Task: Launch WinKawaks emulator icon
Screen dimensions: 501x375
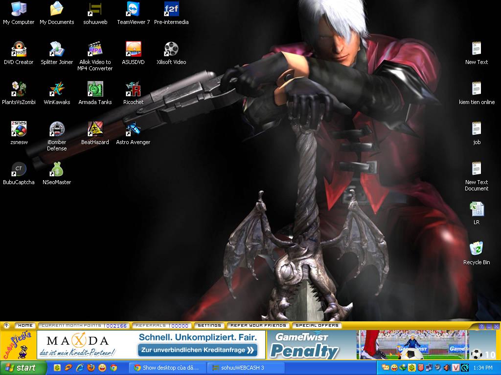Action: [57, 93]
